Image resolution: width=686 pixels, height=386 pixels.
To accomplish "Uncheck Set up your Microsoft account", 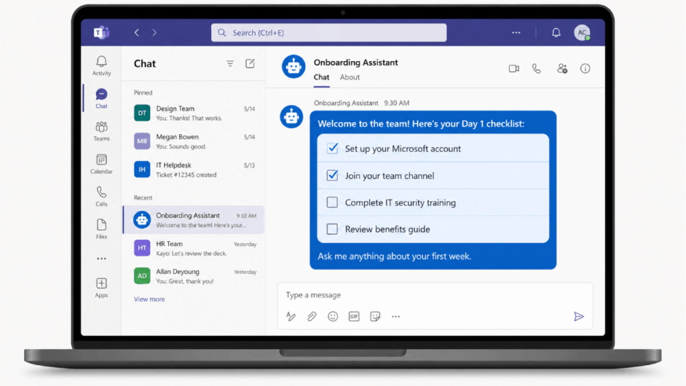I will [332, 148].
